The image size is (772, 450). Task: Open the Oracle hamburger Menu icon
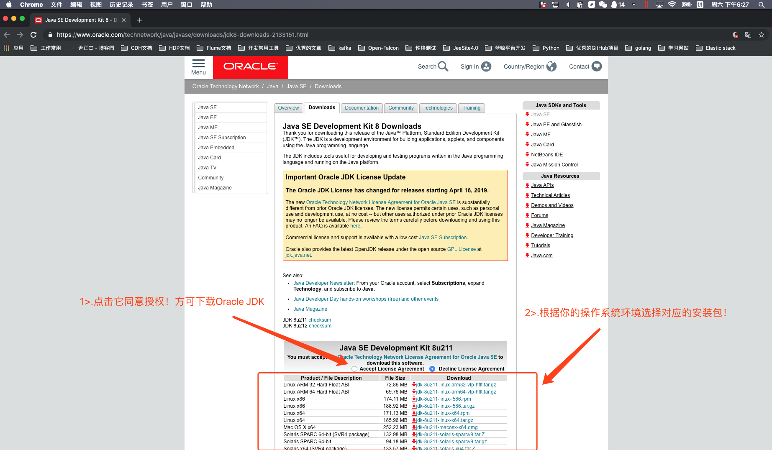(198, 64)
